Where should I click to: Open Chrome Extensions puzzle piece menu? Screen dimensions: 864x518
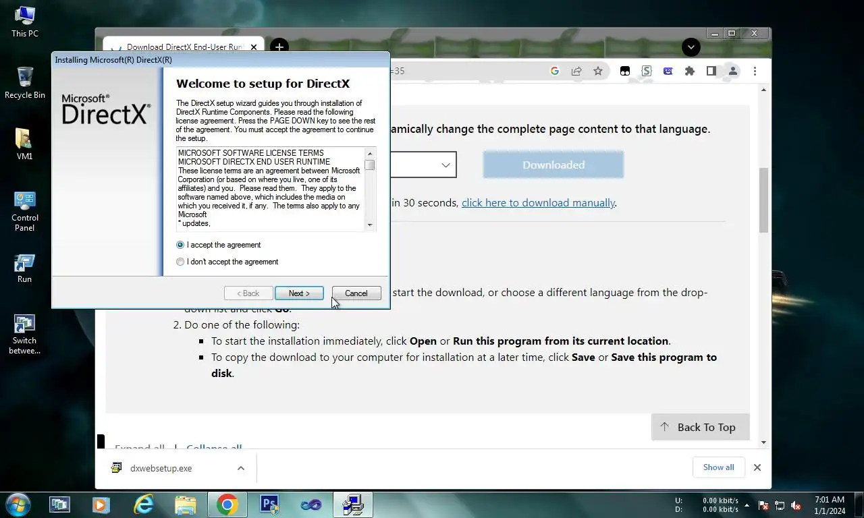(690, 71)
